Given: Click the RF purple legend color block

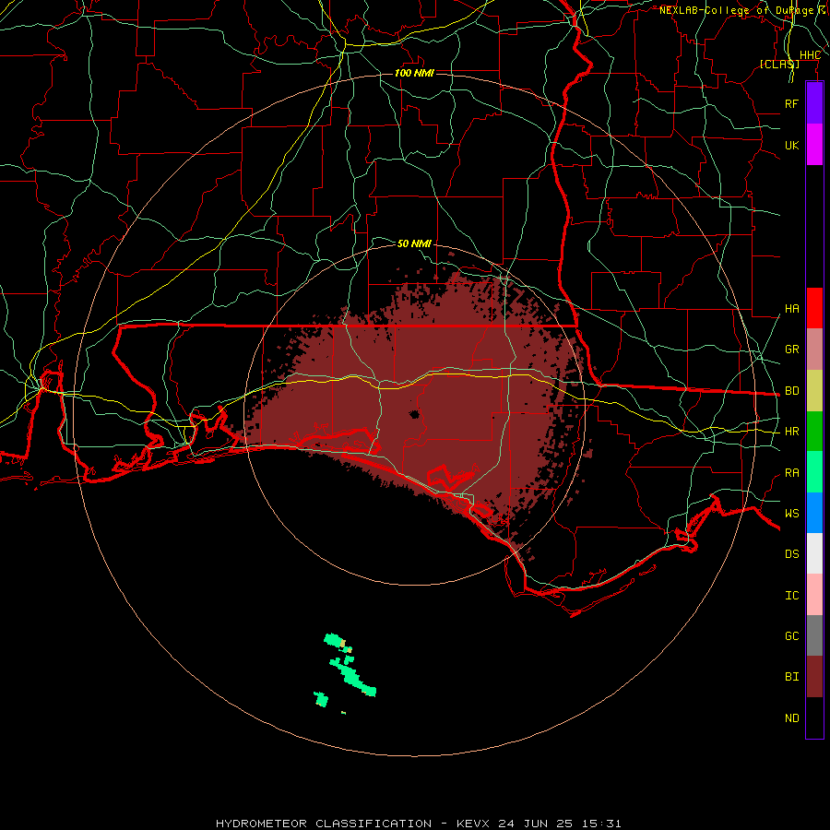Looking at the screenshot, I should (814, 103).
